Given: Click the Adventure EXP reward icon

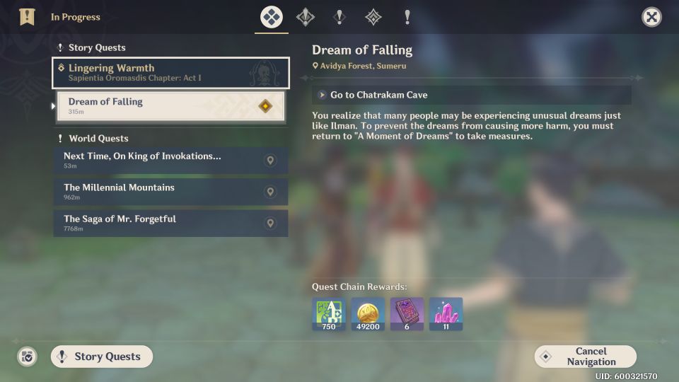Looking at the screenshot, I should [x=329, y=314].
